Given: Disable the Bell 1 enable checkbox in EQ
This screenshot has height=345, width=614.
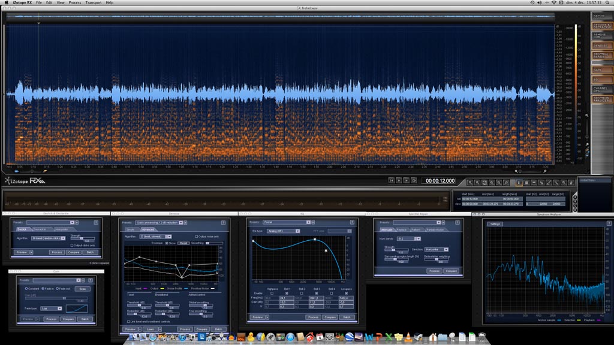Looking at the screenshot, I should pyautogui.click(x=287, y=293).
